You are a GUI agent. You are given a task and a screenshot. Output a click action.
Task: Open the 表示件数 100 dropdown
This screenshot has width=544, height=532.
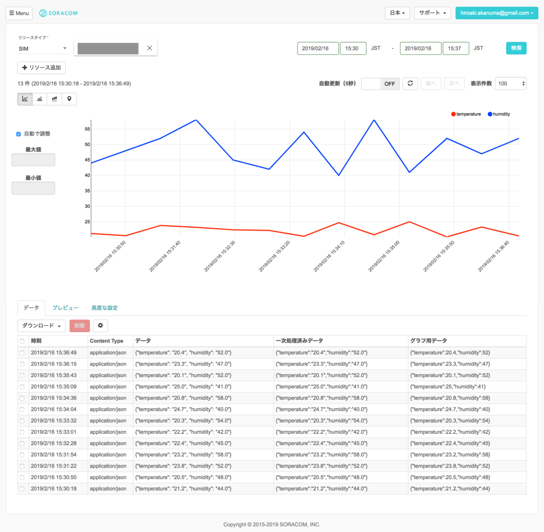tap(511, 83)
